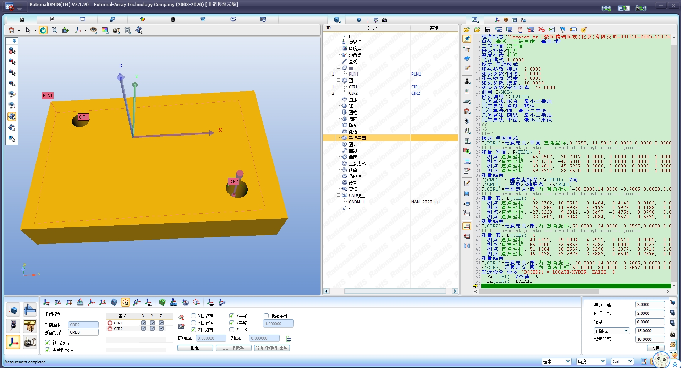
Task: Open the probe and cube measure panel
Action: click(13, 310)
